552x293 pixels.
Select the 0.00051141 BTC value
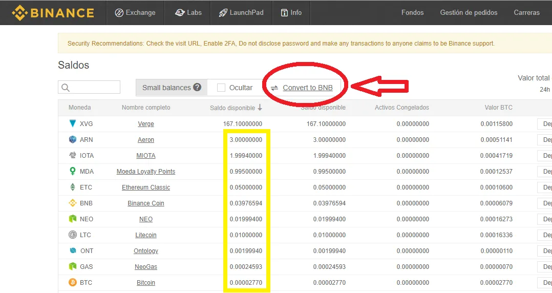pyautogui.click(x=496, y=140)
